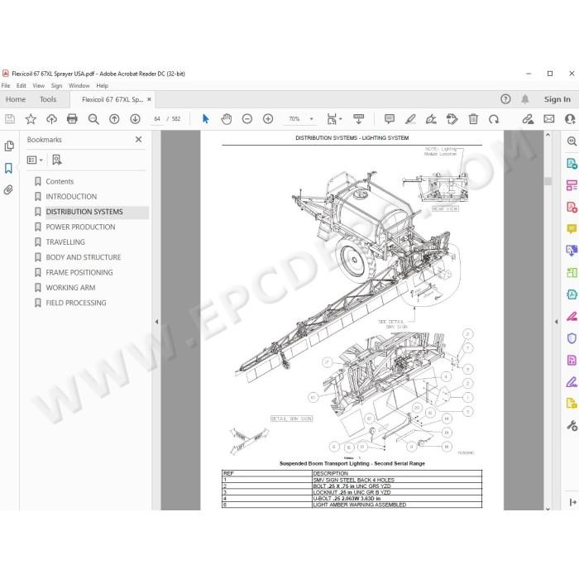Image resolution: width=579 pixels, height=579 pixels.
Task: Open the Sign document tool
Action: (431, 119)
